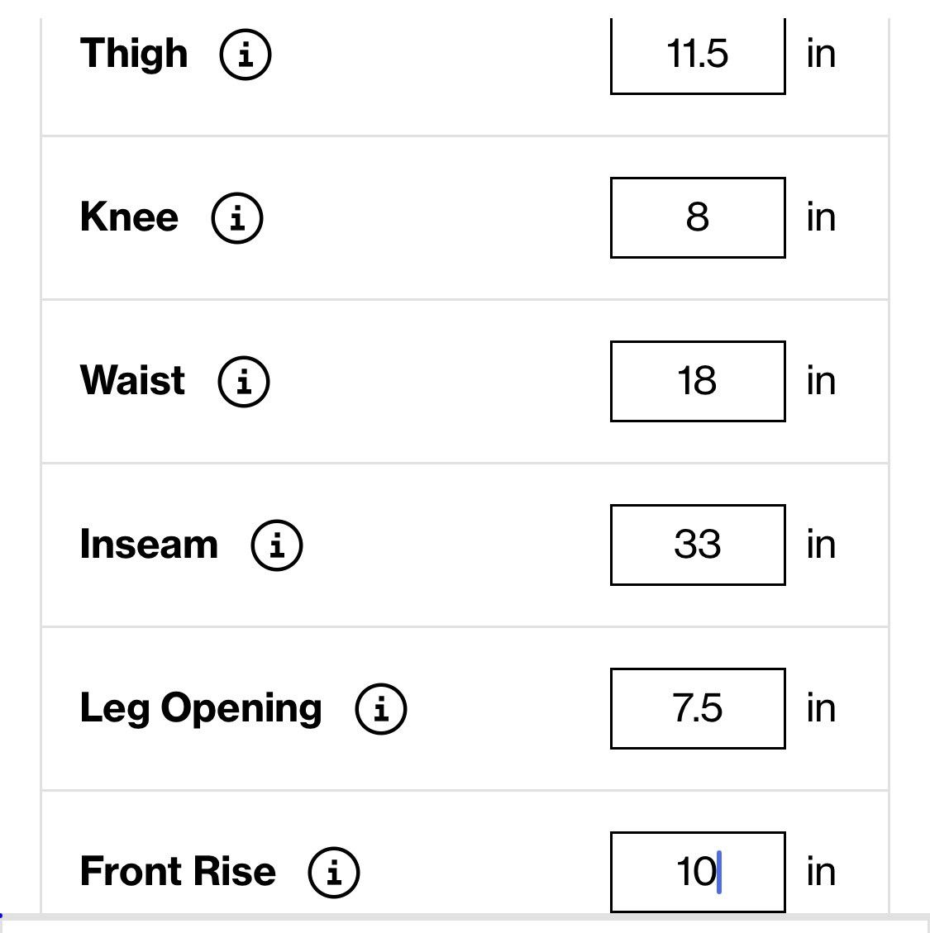Focus the Inseam field containing 33
Screen dimensions: 930x933
click(x=698, y=545)
